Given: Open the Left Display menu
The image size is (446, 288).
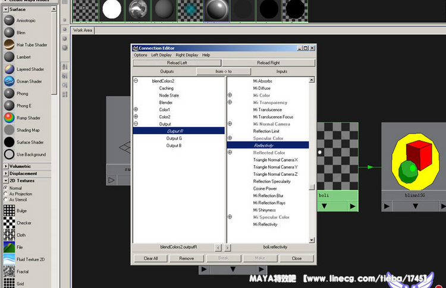Looking at the screenshot, I should [x=161, y=55].
